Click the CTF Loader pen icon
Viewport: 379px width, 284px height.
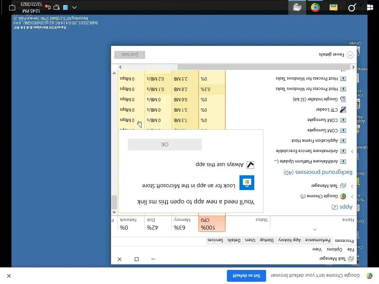click(x=343, y=110)
